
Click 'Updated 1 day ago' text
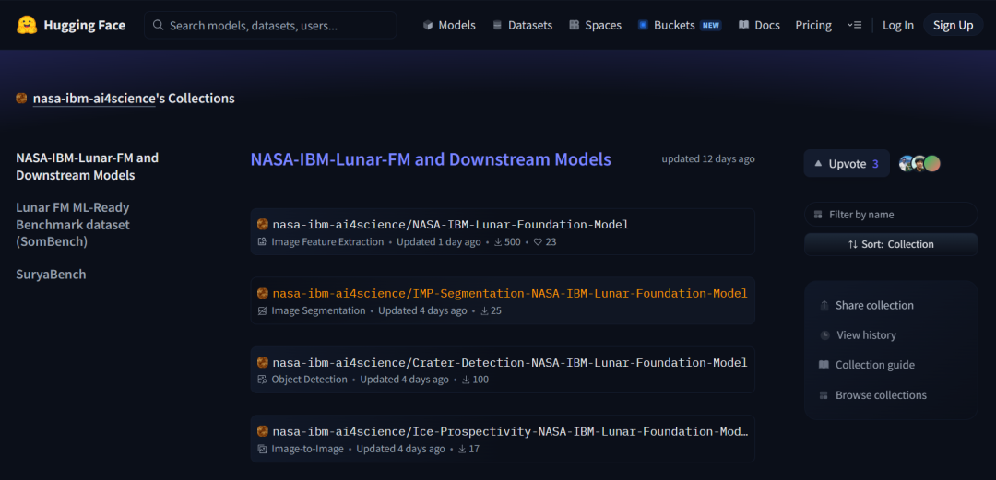[x=439, y=242]
